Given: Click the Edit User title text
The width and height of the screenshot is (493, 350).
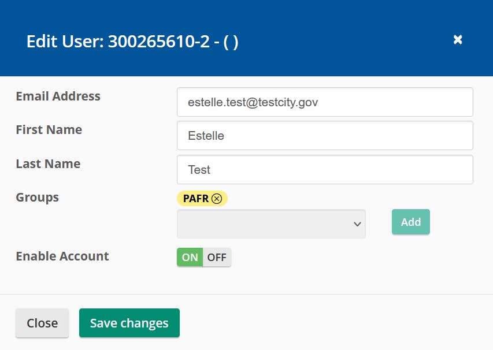Looking at the screenshot, I should [x=65, y=42].
